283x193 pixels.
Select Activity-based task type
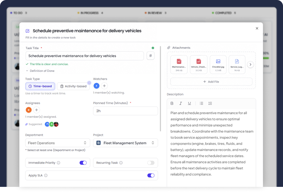(x=73, y=86)
